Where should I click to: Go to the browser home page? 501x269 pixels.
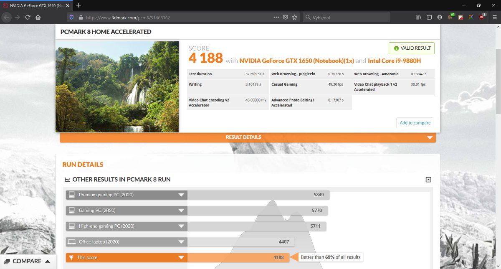click(x=38, y=17)
